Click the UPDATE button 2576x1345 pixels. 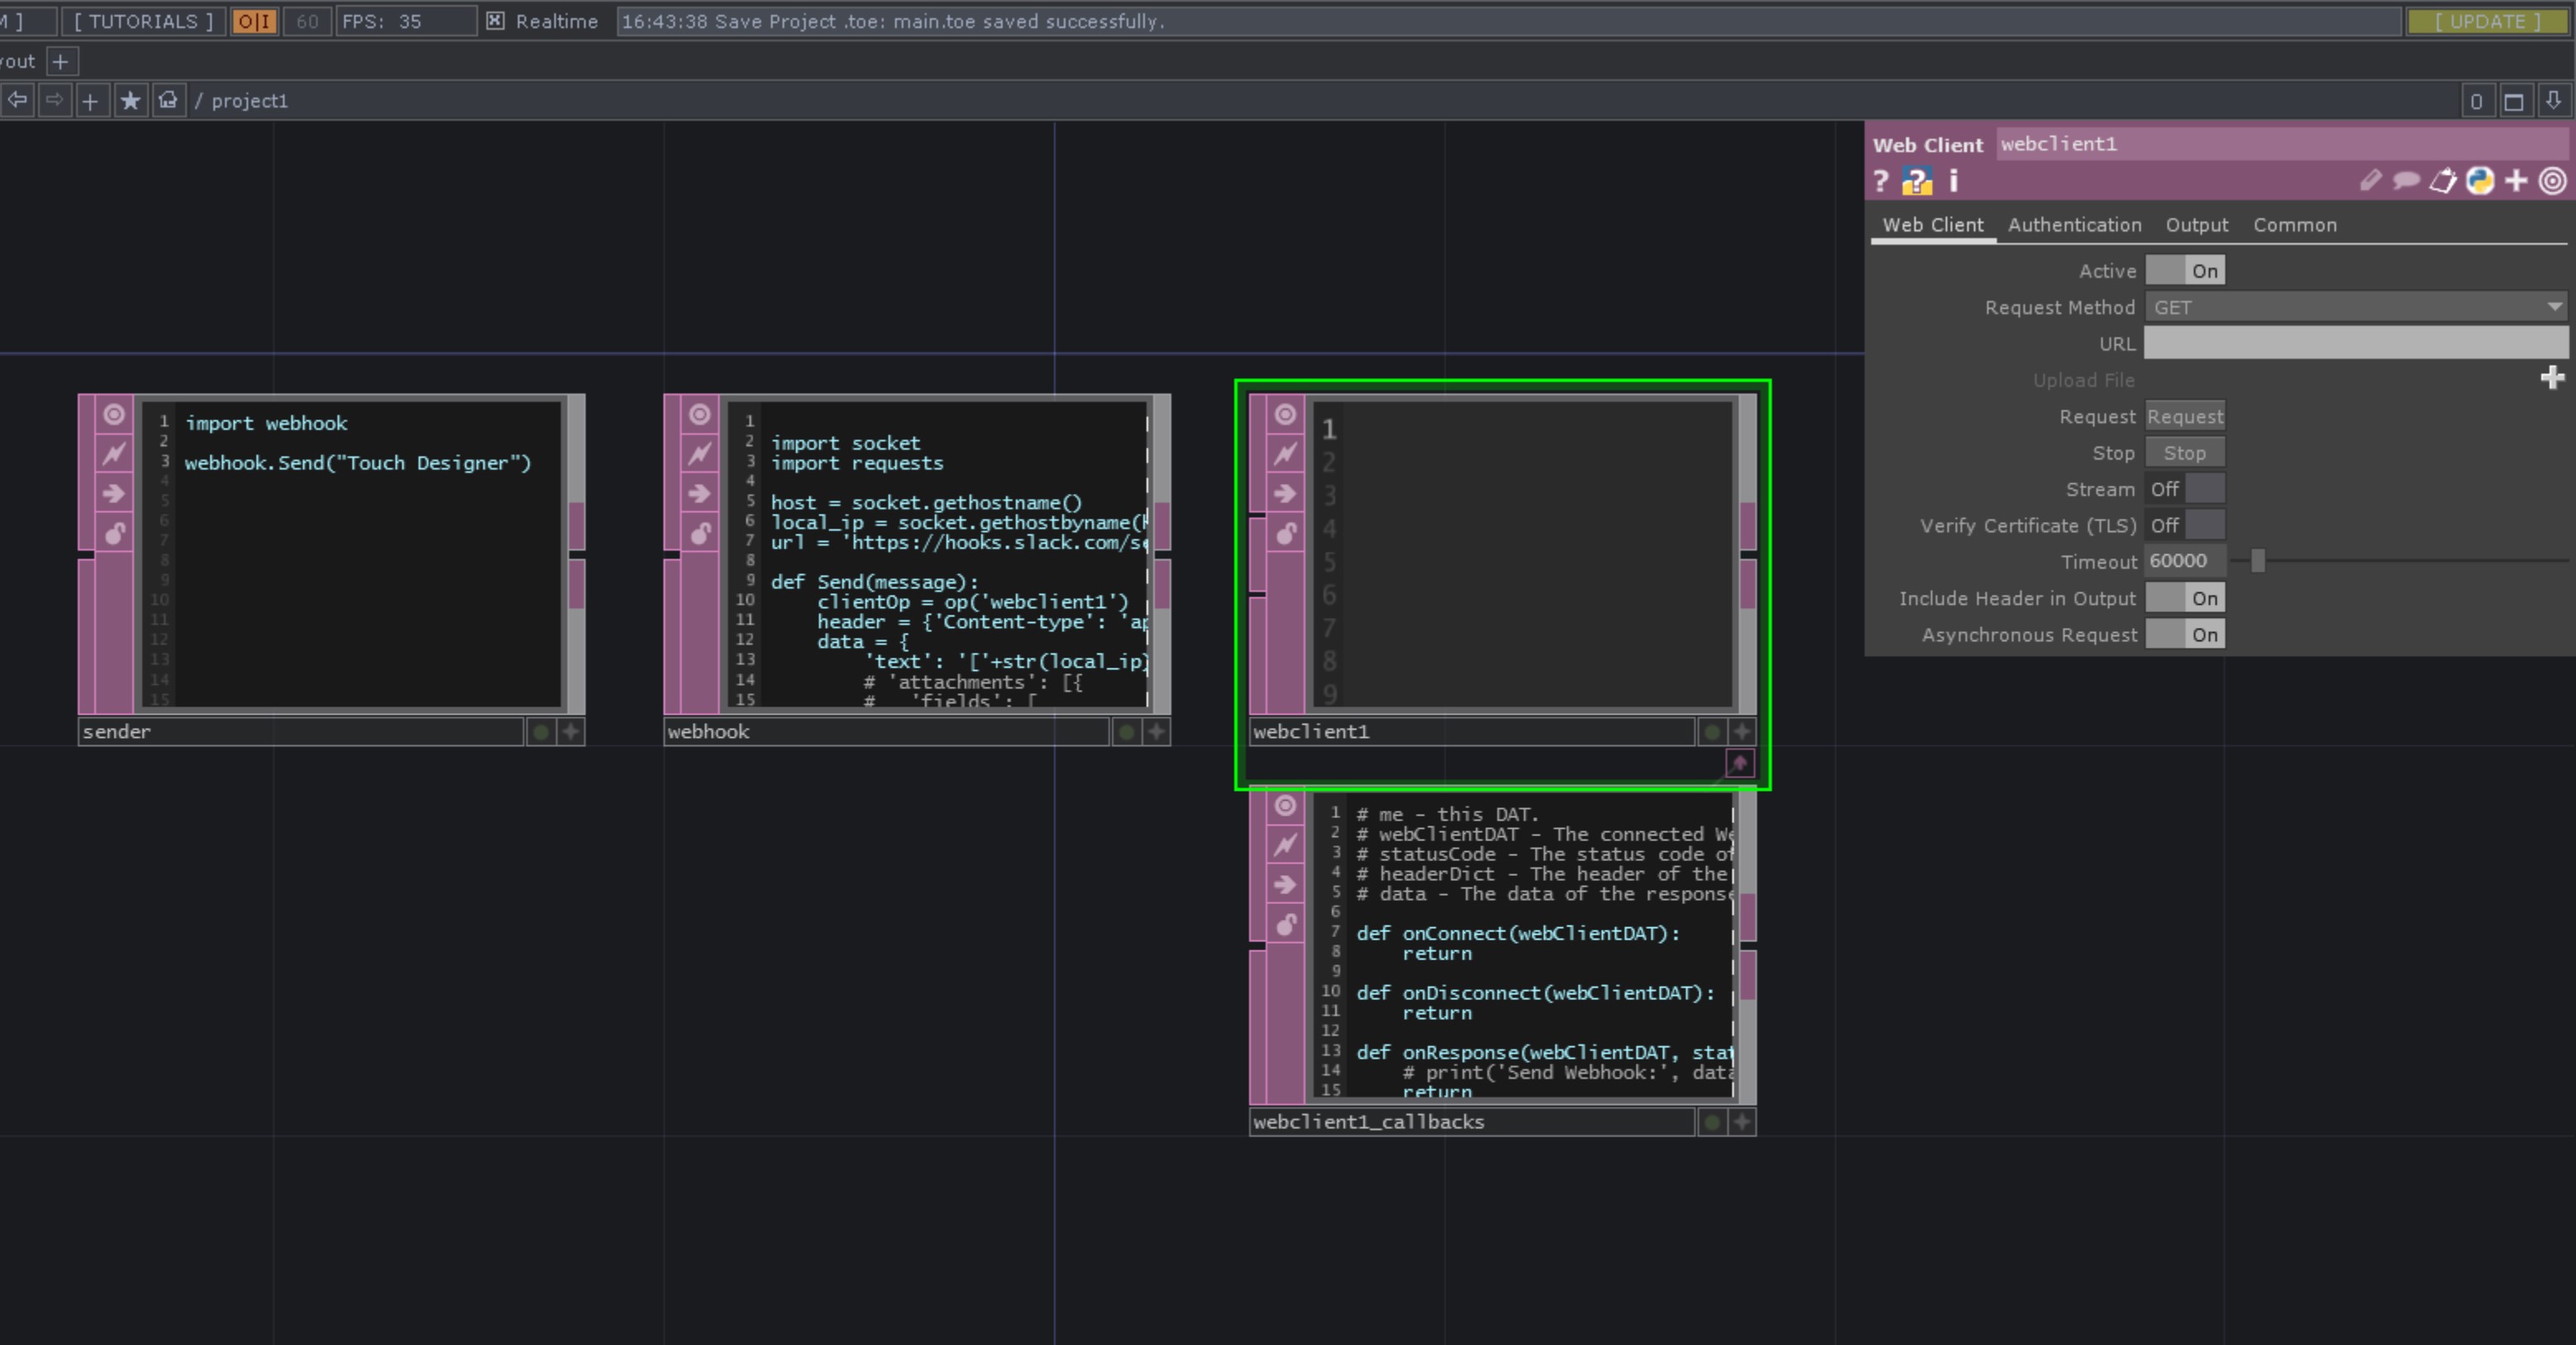(x=2488, y=20)
